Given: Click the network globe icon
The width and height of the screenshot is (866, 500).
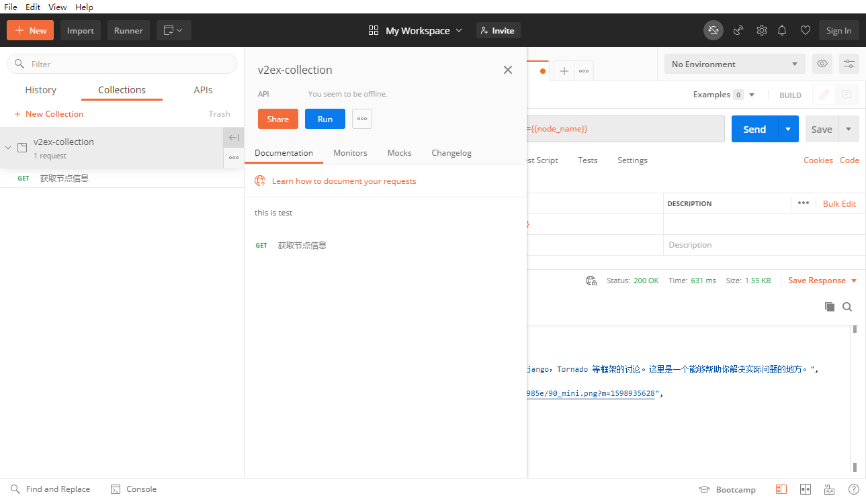Looking at the screenshot, I should 591,281.
